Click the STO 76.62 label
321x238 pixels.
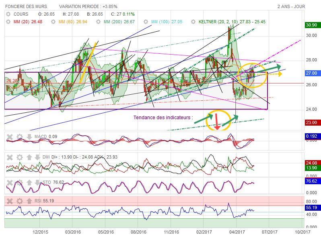(53, 182)
